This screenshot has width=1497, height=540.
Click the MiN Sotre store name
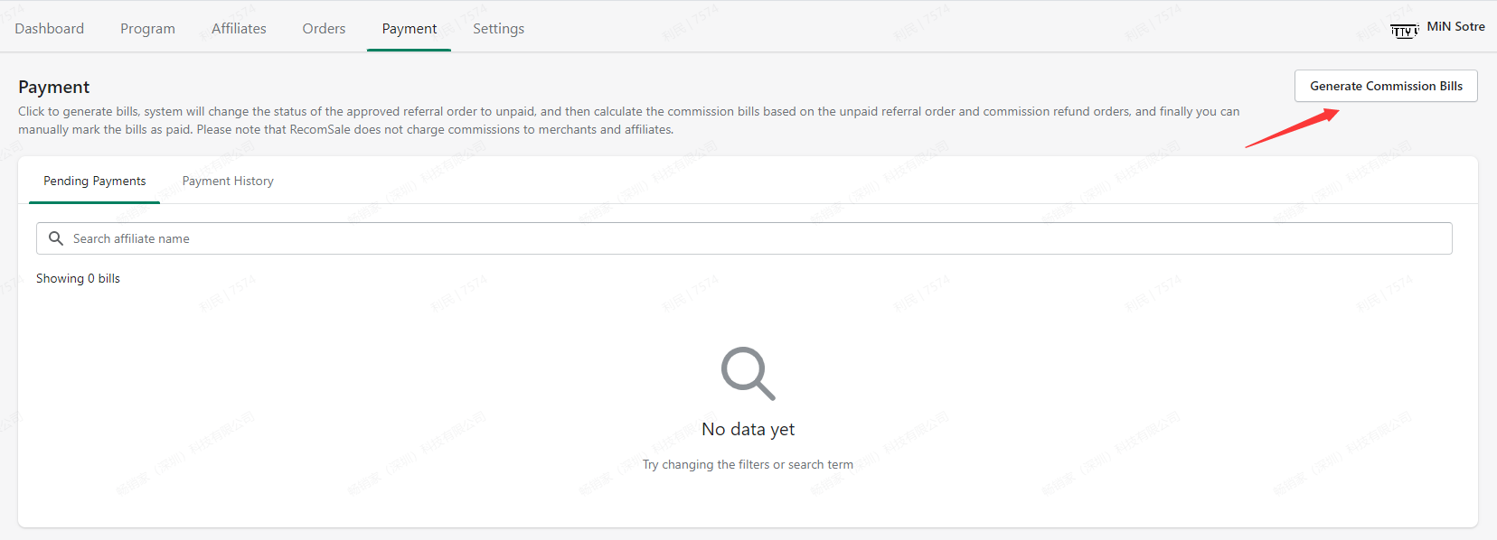1455,26
